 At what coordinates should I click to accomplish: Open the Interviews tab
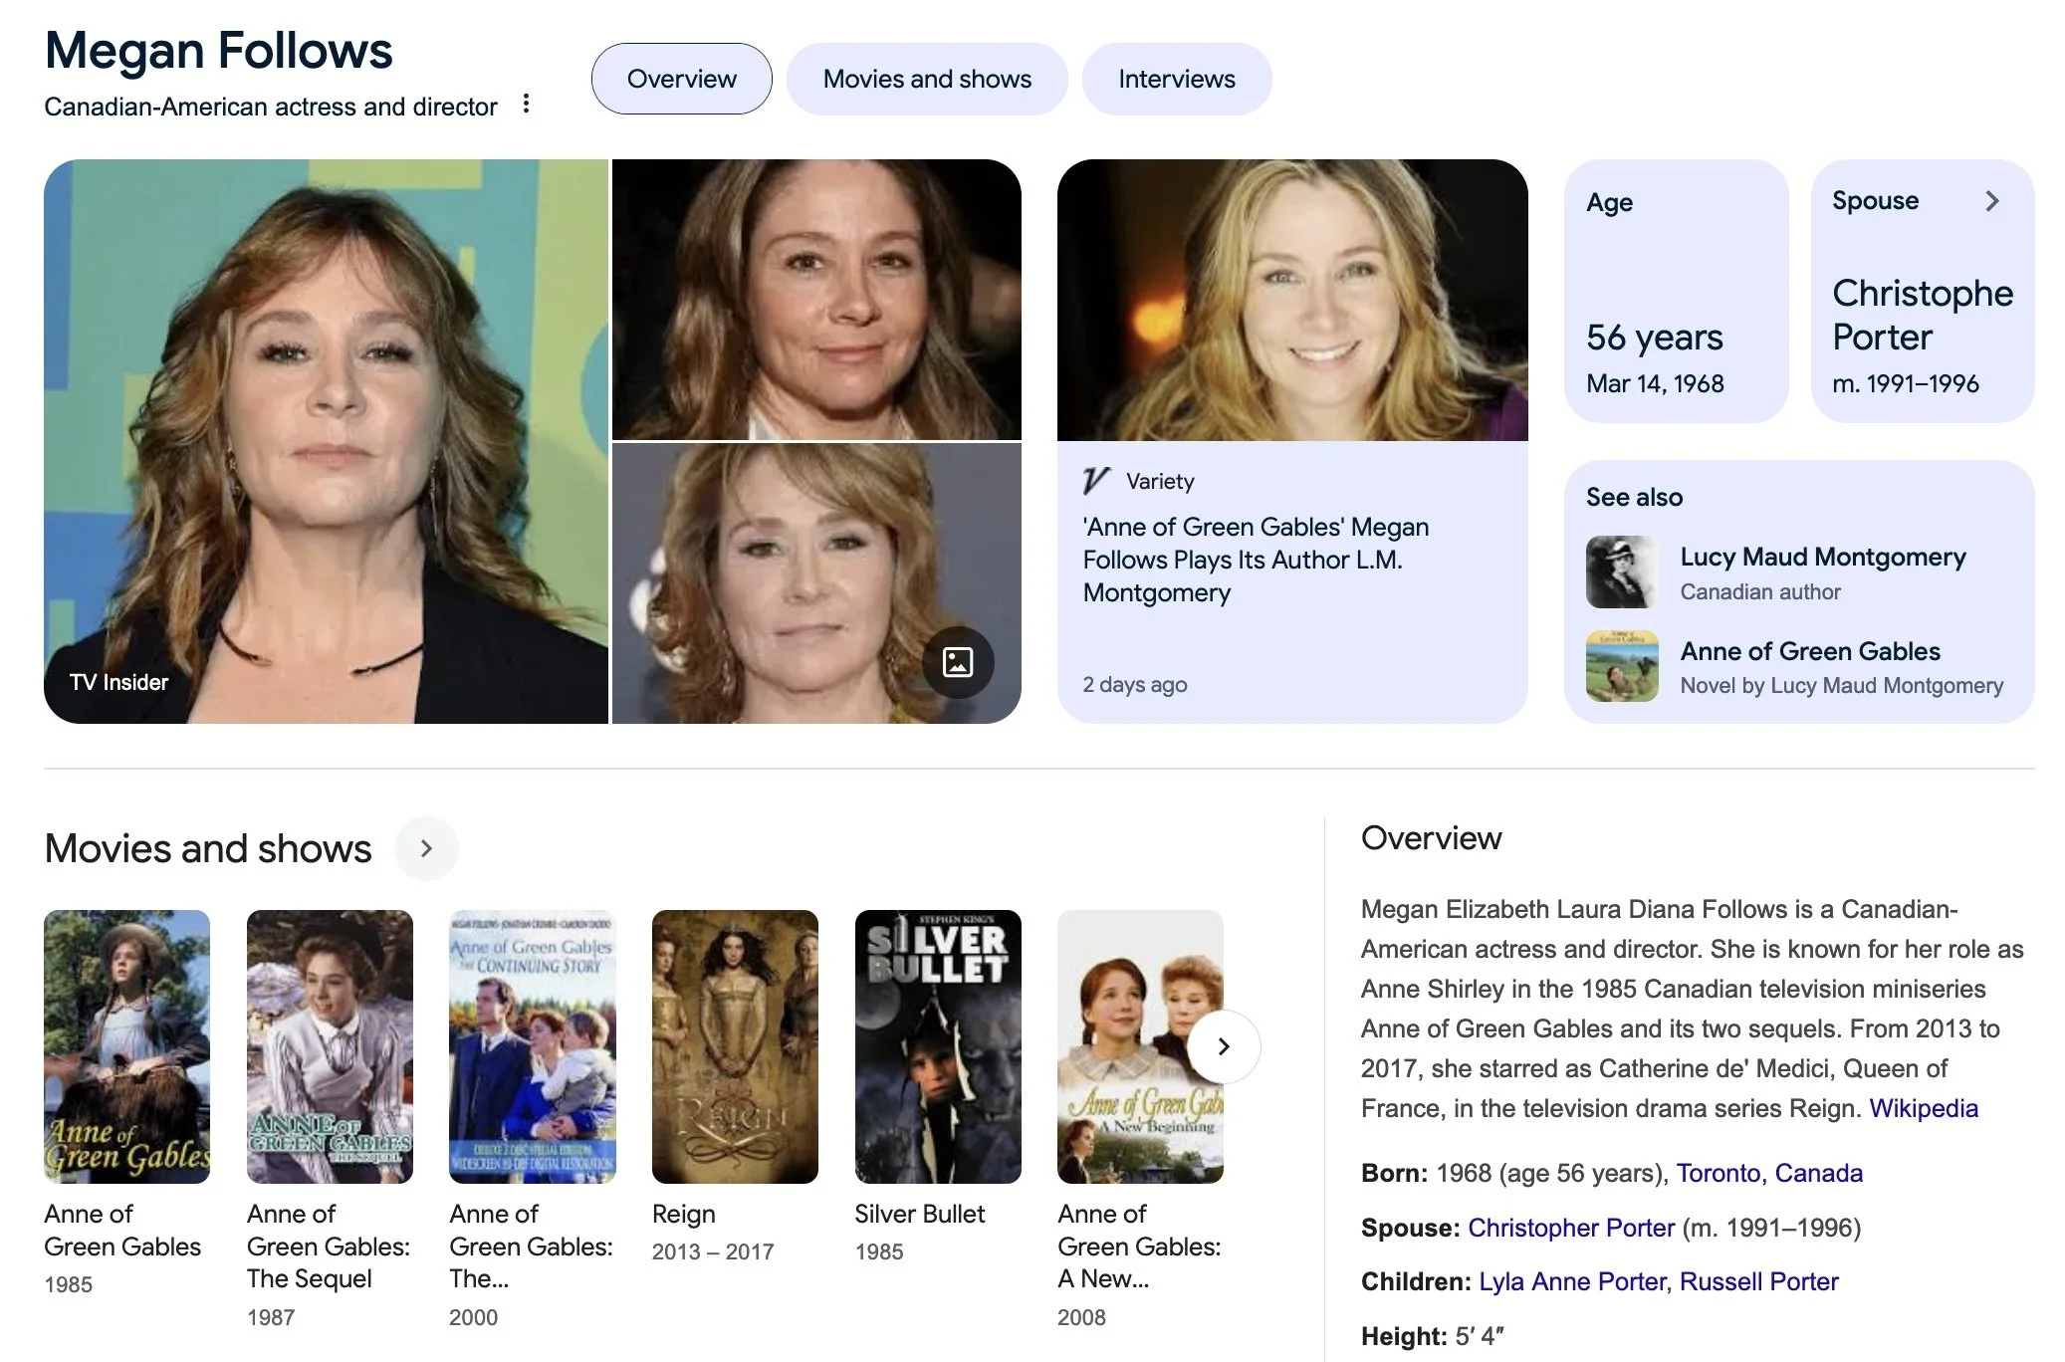click(1176, 79)
